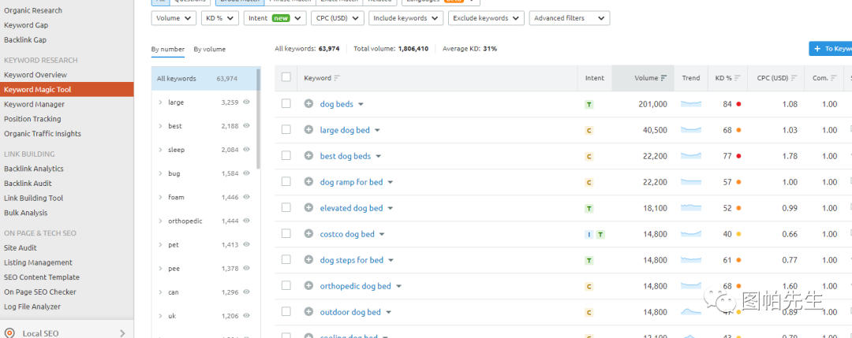The image size is (852, 338).
Task: Open the 'dog ramp for bed' keyword link
Action: (x=351, y=182)
